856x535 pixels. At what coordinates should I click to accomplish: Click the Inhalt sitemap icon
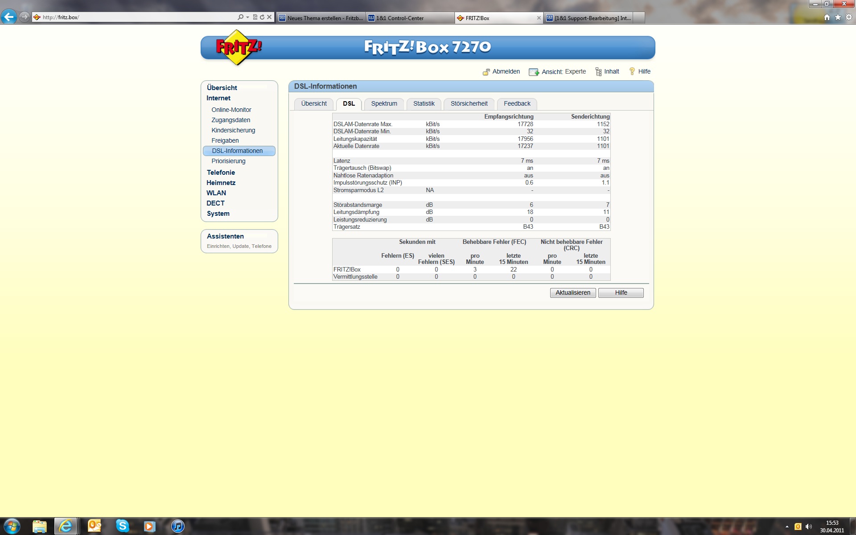[598, 72]
